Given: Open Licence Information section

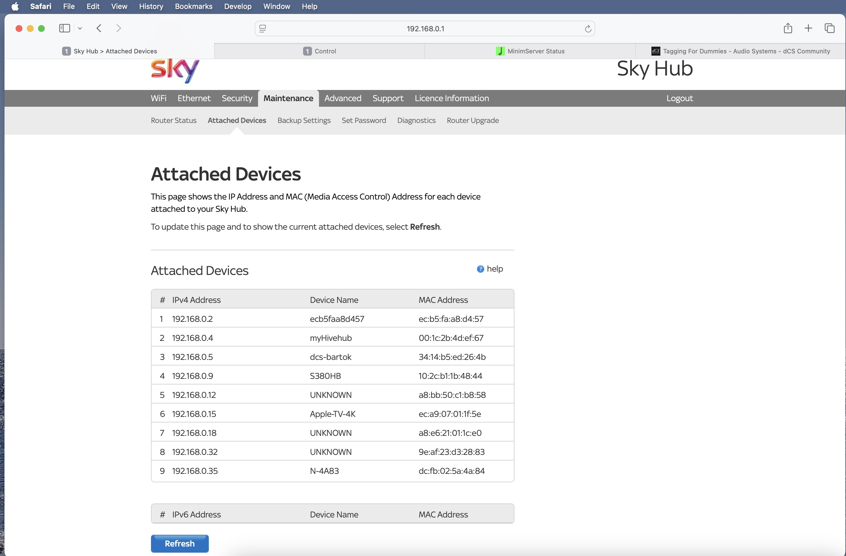Looking at the screenshot, I should coord(452,98).
